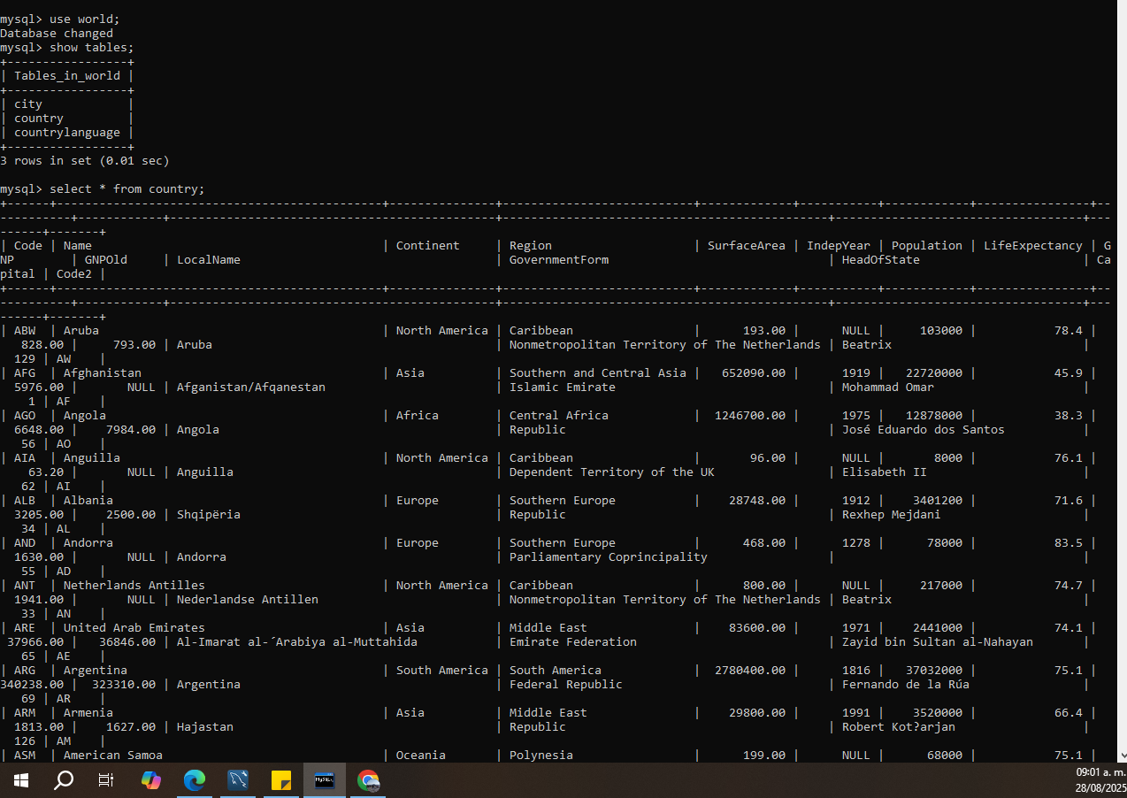Click the 'Parliamentary Coprincipality' cell
1127x798 pixels.
pos(609,557)
